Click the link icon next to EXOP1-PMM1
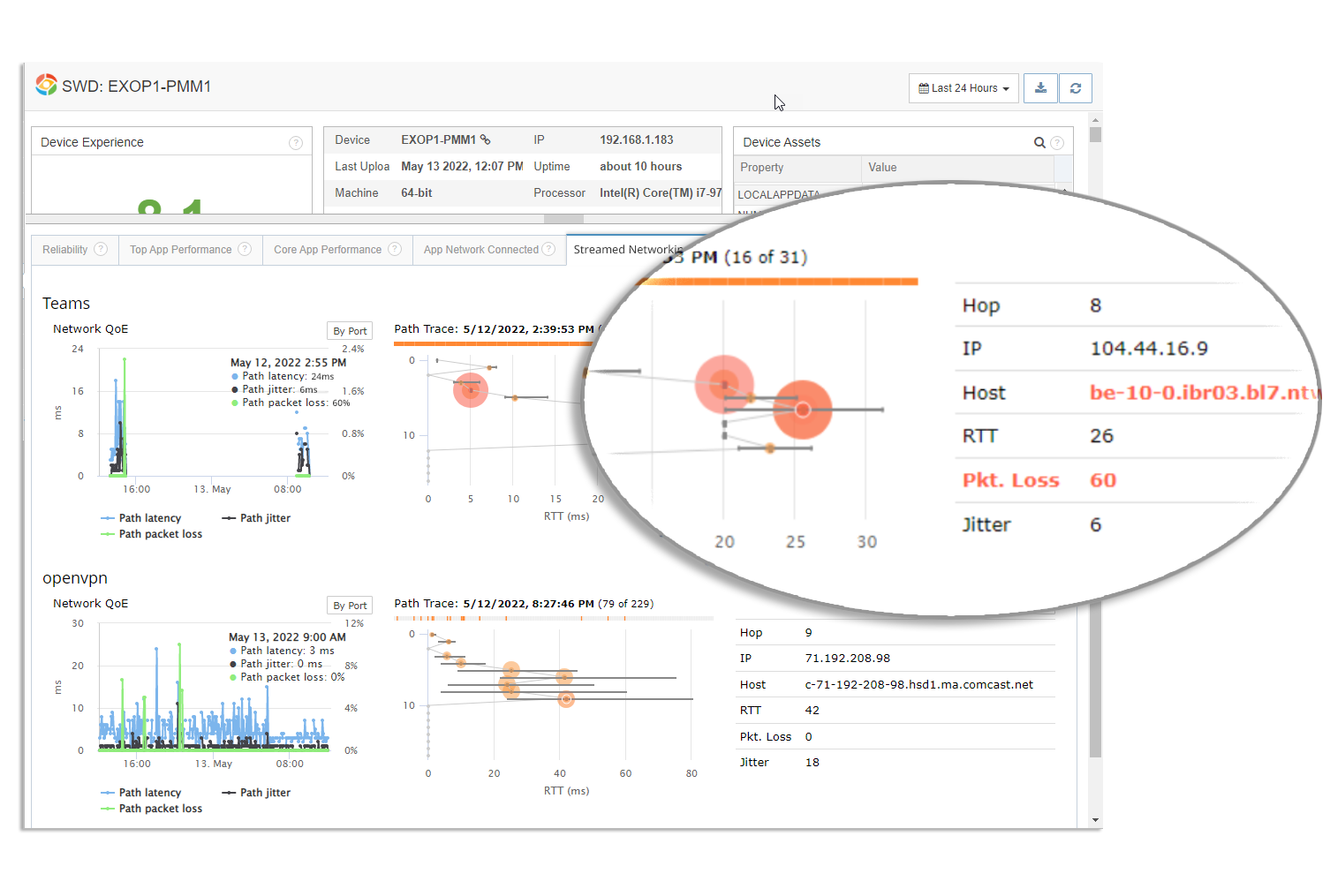1330x881 pixels. click(x=485, y=139)
